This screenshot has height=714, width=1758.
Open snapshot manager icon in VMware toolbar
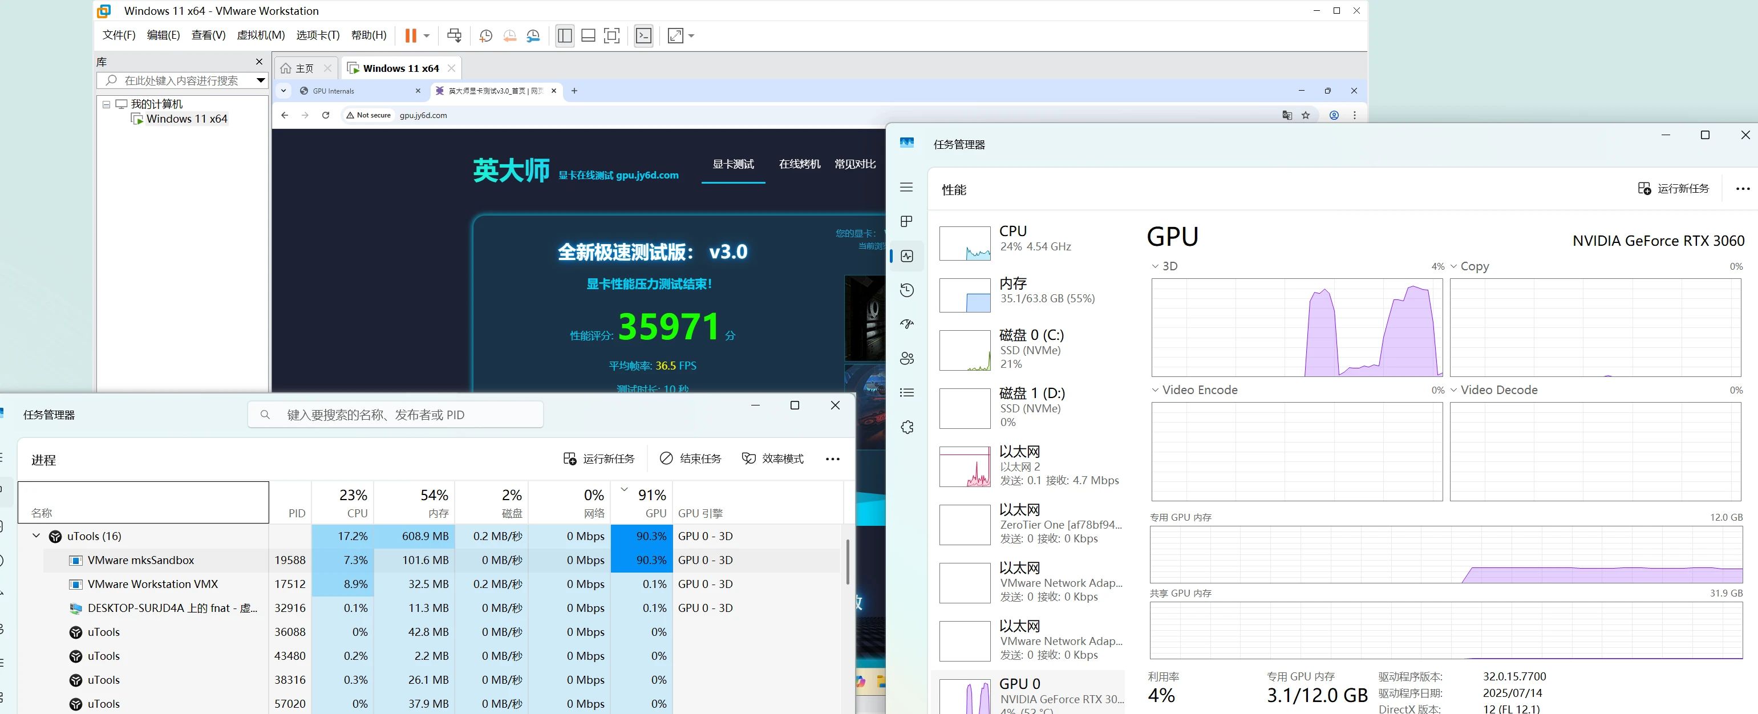(x=534, y=35)
